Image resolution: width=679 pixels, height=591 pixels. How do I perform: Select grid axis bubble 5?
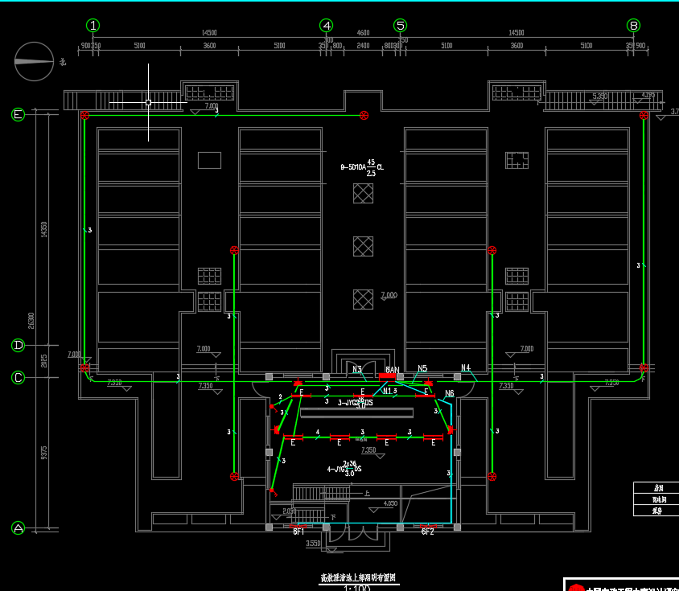(400, 26)
